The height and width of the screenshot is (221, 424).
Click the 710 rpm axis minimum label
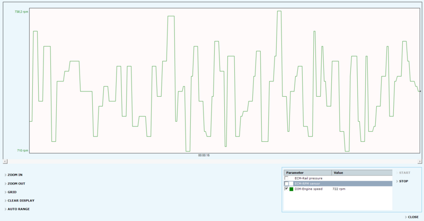coord(23,151)
